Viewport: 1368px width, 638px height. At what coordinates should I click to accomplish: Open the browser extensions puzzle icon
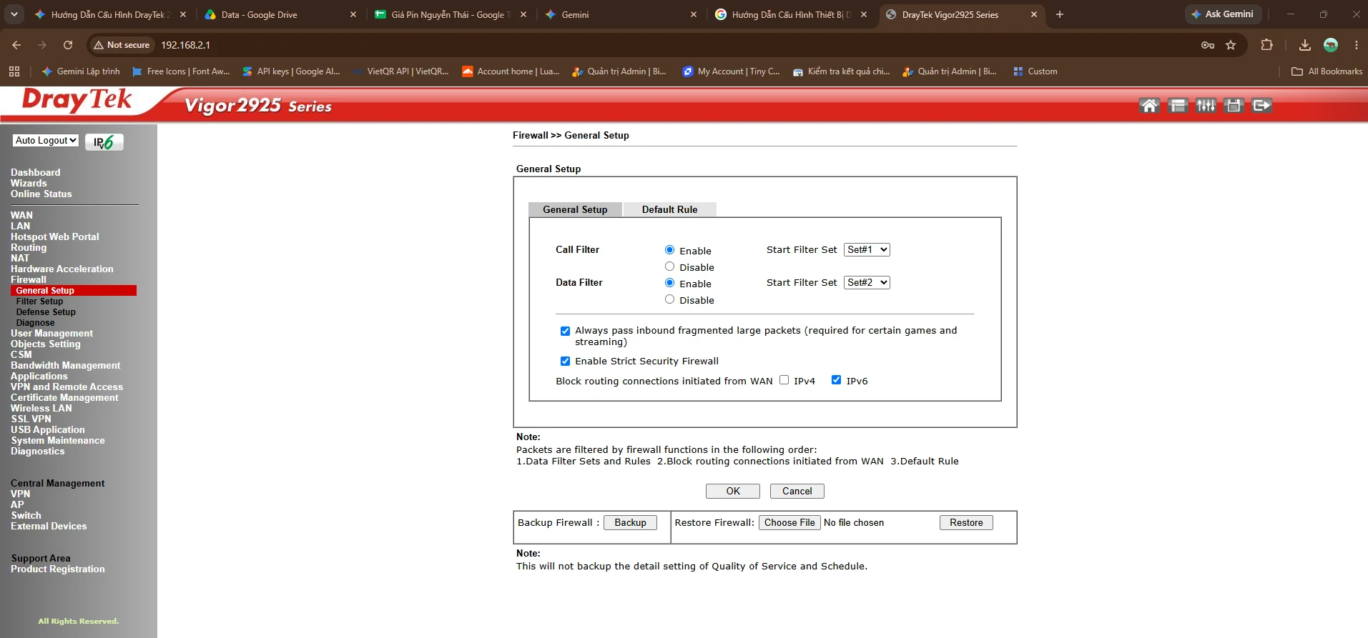(1266, 45)
